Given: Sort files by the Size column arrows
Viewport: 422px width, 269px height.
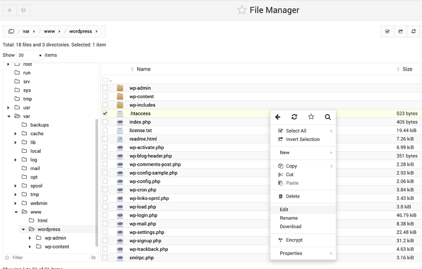Looking at the screenshot, I should pos(398,69).
